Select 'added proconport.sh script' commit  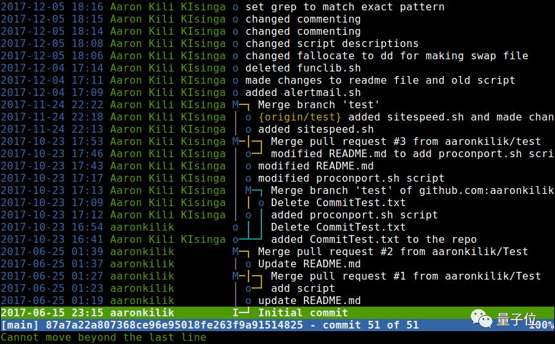pos(277,215)
